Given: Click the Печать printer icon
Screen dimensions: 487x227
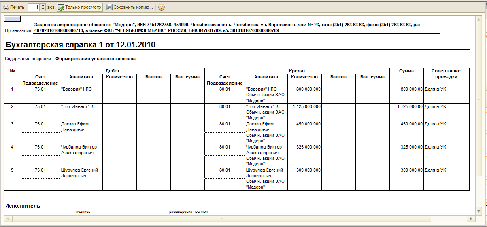Looking at the screenshot, I should (x=6, y=7).
